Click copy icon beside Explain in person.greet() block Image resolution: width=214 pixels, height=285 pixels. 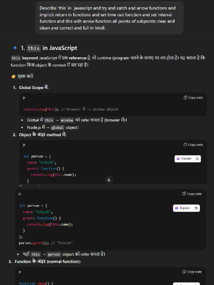(196, 208)
